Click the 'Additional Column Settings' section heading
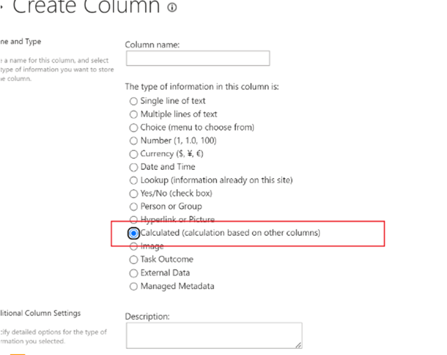This screenshot has height=355, width=447. (40, 313)
